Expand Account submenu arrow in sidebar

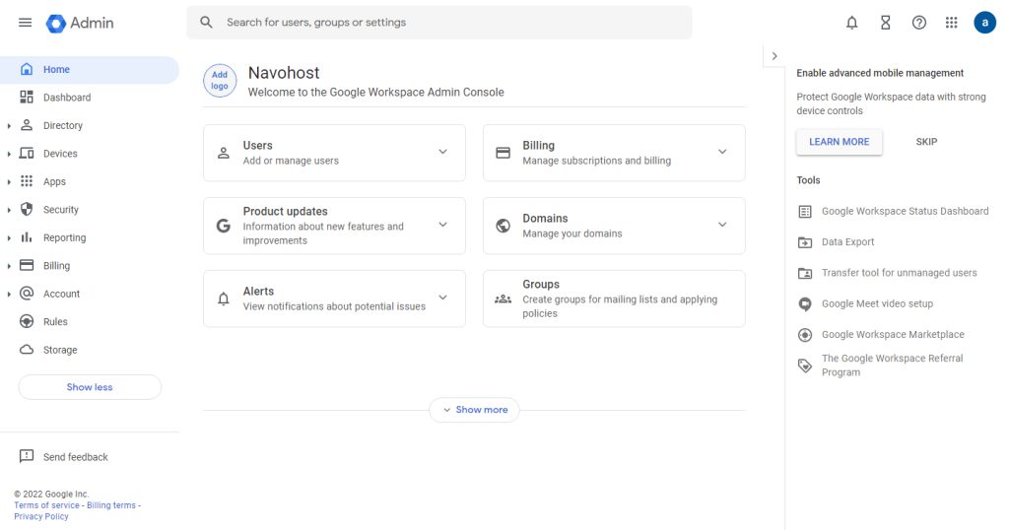coord(9,295)
